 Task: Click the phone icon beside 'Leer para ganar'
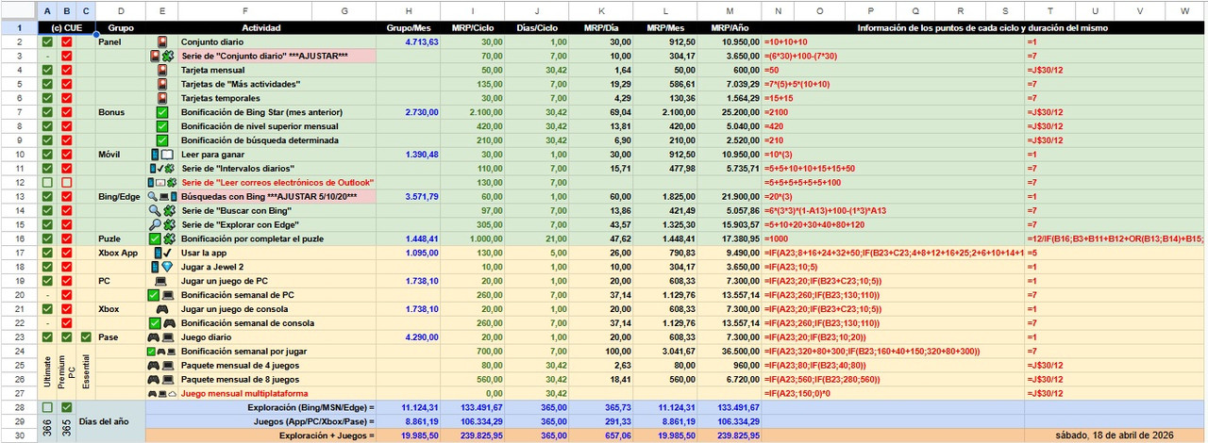click(156, 155)
